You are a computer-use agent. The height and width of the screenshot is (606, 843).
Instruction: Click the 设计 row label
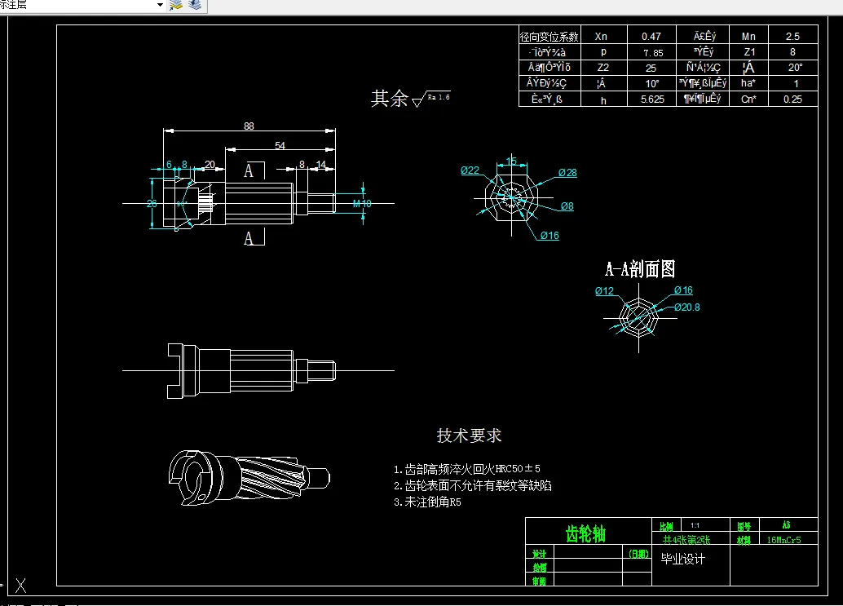[x=539, y=554]
